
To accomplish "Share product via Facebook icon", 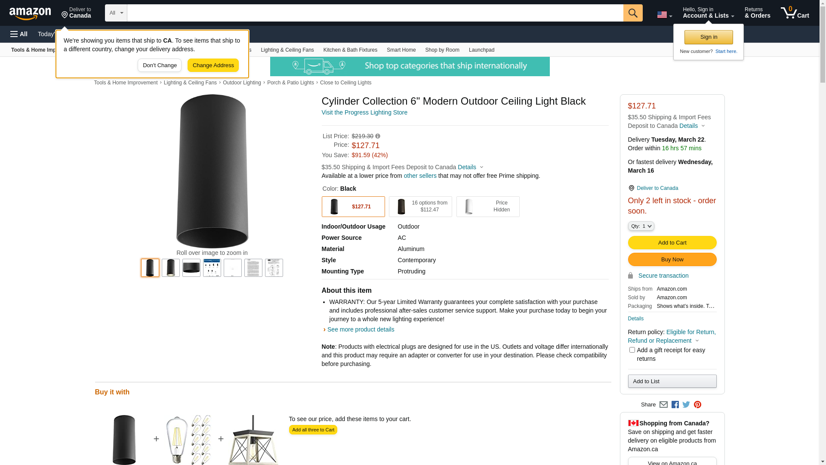I will [675, 405].
